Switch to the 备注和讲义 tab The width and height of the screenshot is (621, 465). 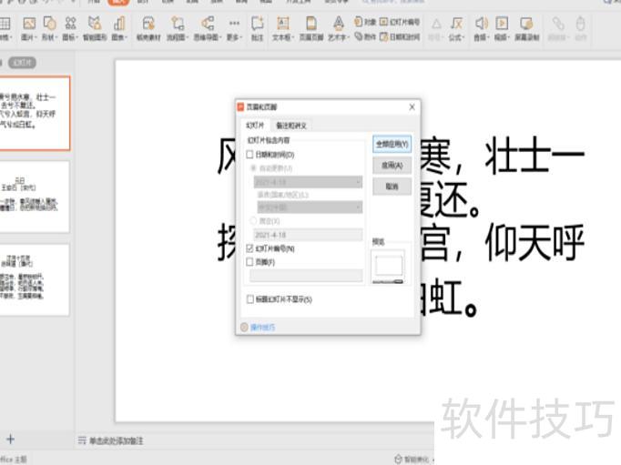[291, 126]
